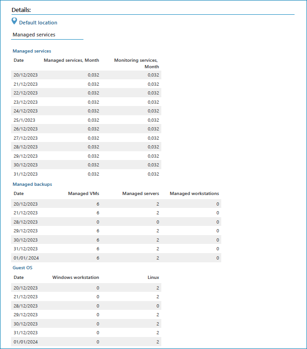The height and width of the screenshot is (349, 307).
Task: Click the Linux column header
Action: (153, 278)
